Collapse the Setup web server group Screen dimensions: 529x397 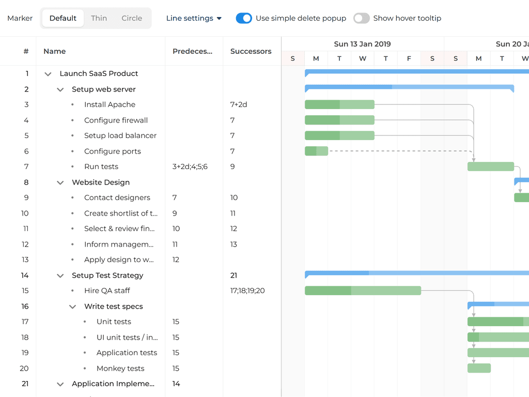coord(60,89)
